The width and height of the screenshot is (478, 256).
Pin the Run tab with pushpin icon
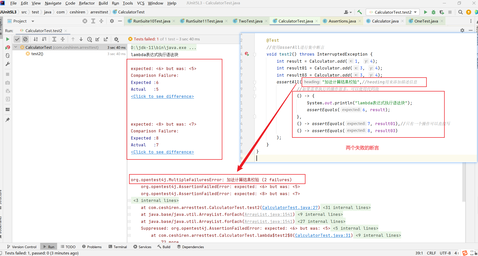point(8,120)
